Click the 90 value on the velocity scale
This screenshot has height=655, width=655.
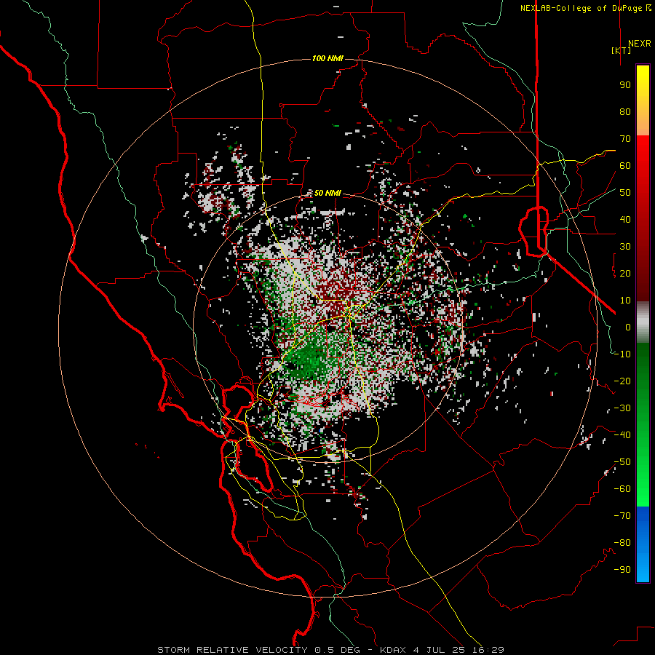pyautogui.click(x=625, y=85)
